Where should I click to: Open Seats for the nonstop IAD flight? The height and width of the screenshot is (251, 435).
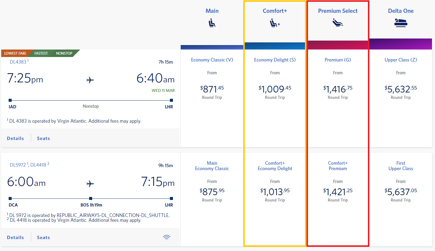click(x=43, y=138)
